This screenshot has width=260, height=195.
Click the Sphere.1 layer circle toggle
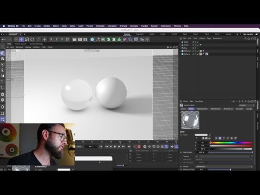point(193,51)
